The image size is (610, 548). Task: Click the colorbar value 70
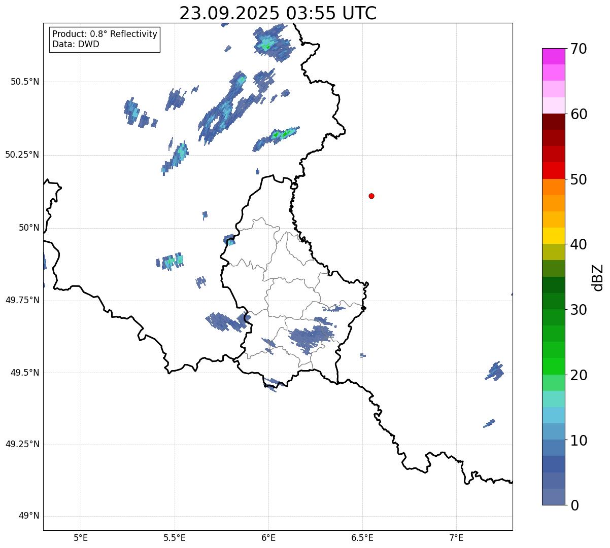click(579, 49)
